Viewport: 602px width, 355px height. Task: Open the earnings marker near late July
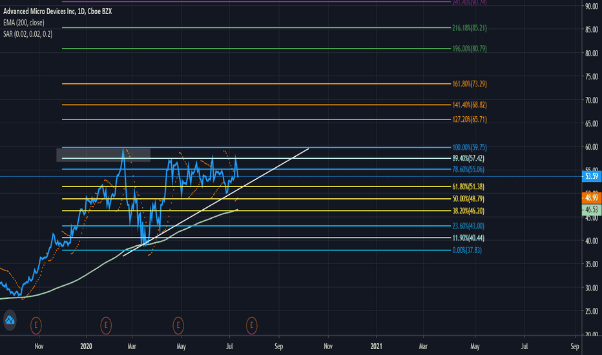[251, 325]
